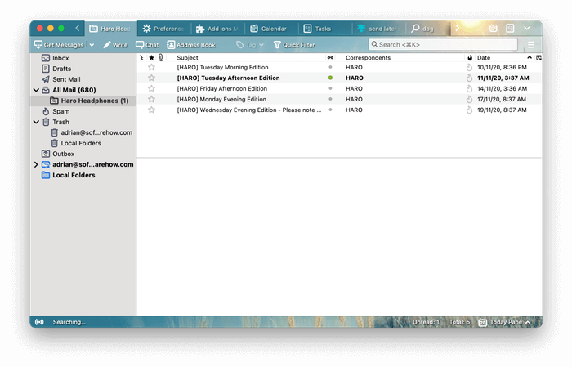Toggle read status of Tuesday Afternoon Edition
The height and width of the screenshot is (367, 572).
330,78
